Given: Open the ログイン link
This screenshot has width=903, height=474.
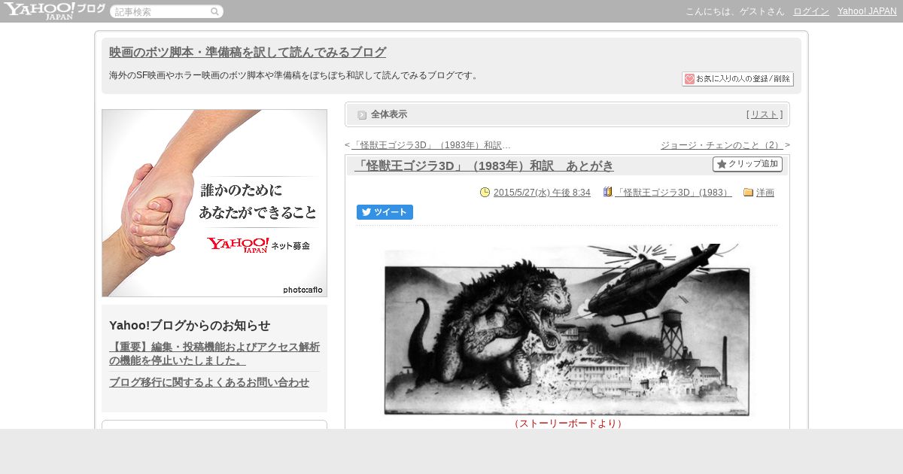Looking at the screenshot, I should tap(811, 11).
